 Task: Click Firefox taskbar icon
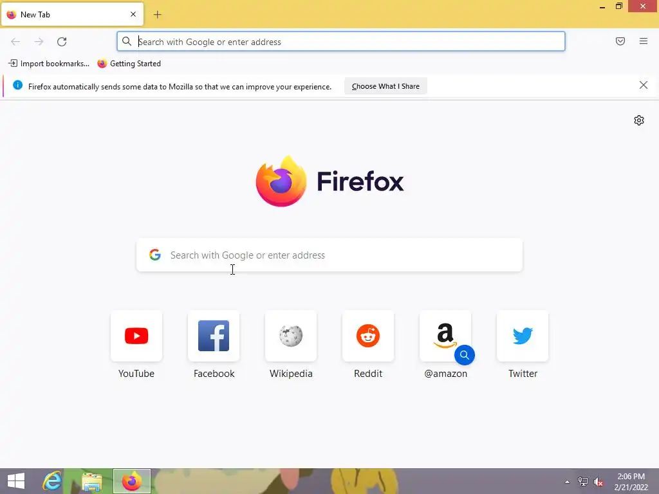[x=131, y=481]
